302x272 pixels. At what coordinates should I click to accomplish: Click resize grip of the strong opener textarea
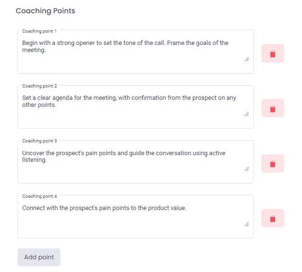(247, 60)
